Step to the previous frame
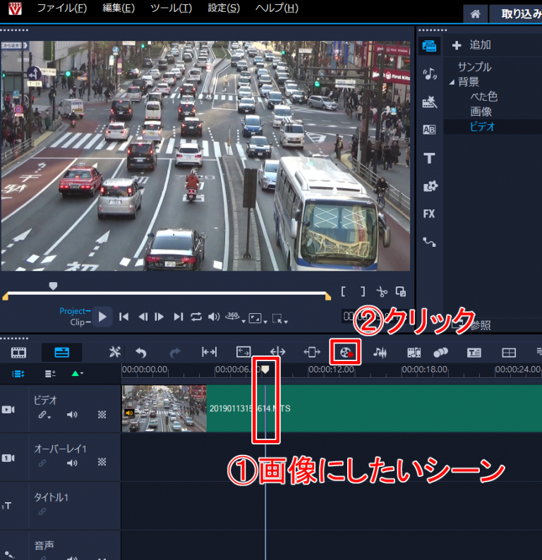Image resolution: width=542 pixels, height=560 pixels. tap(143, 317)
